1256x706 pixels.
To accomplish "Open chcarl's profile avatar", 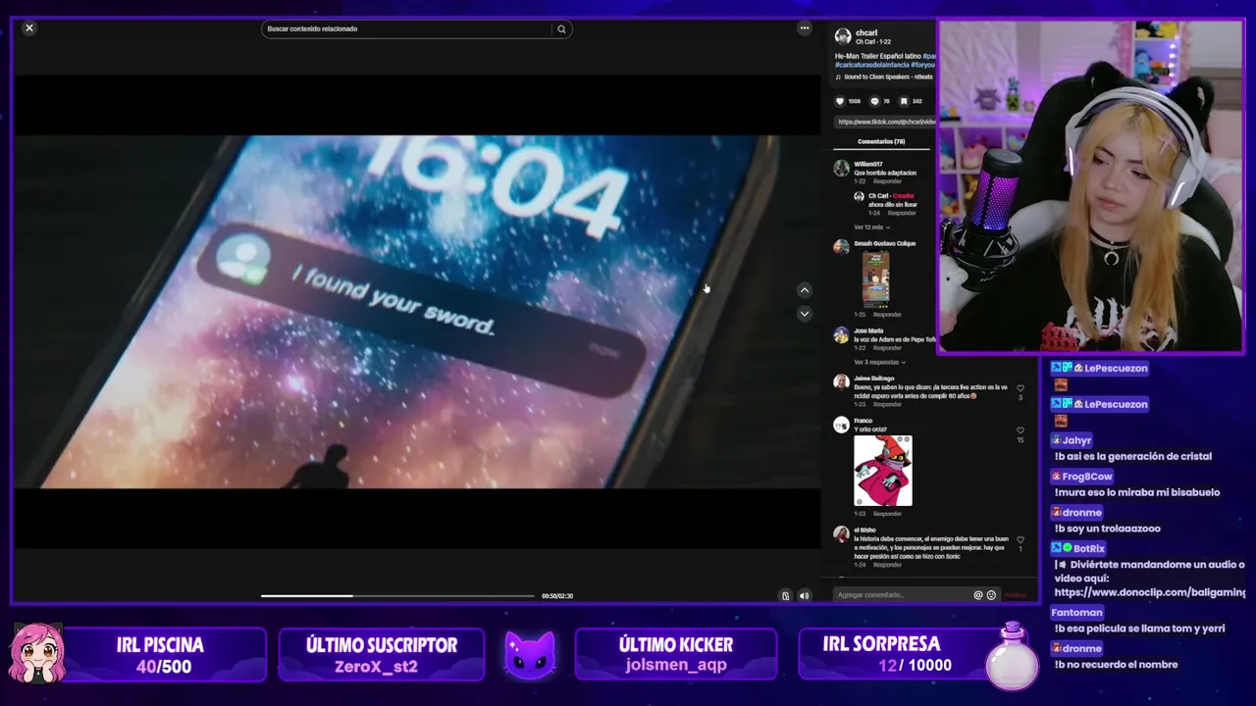I will point(842,36).
